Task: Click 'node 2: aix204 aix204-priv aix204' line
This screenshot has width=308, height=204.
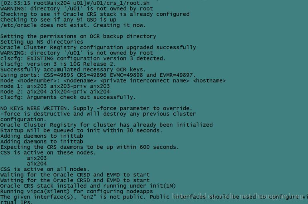Action: 55,92
